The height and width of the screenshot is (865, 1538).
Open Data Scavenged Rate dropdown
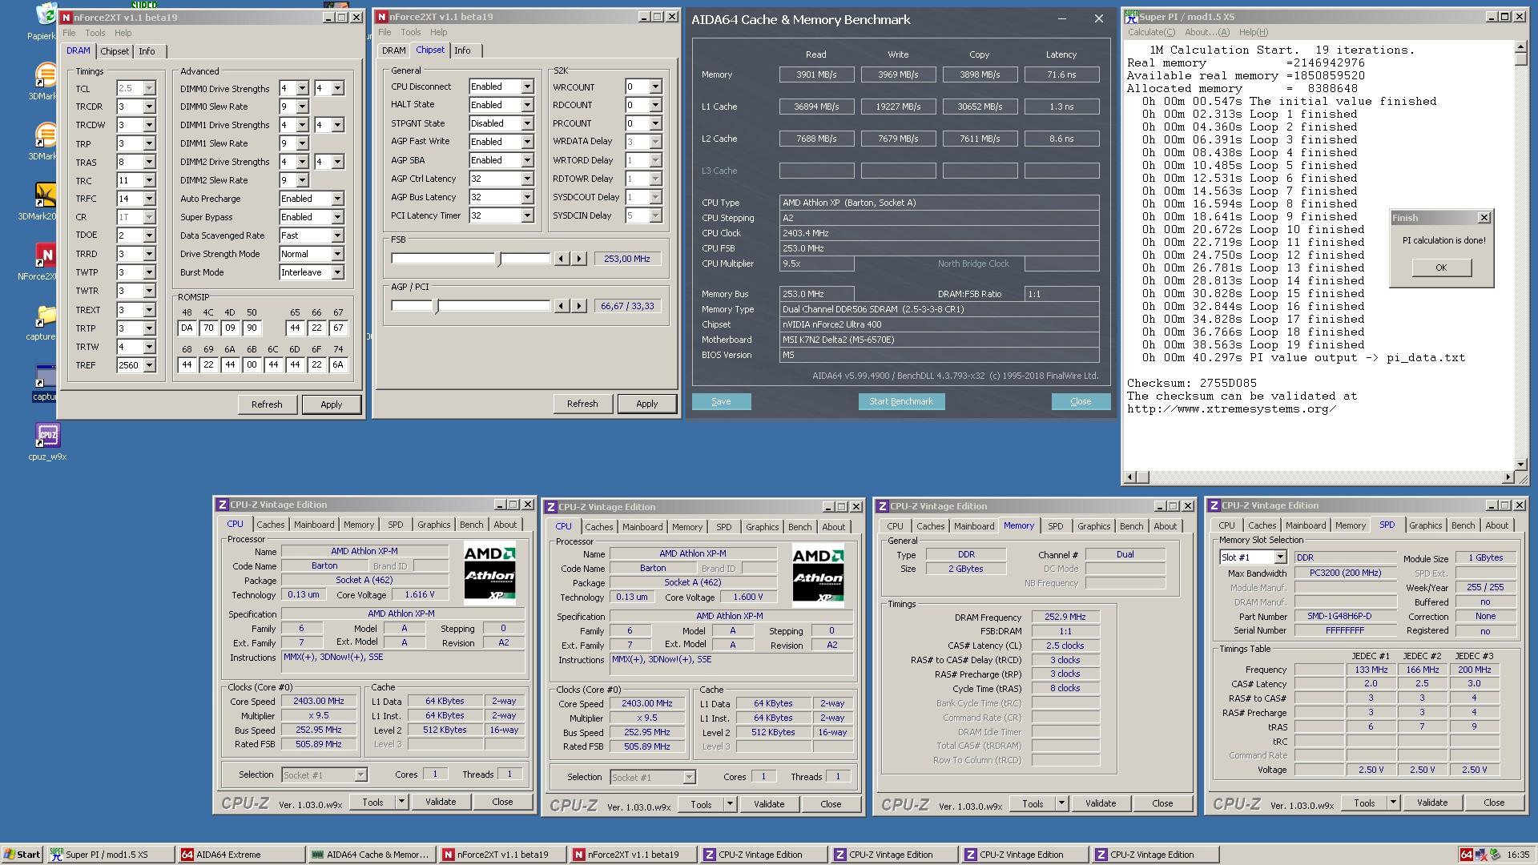(x=337, y=235)
